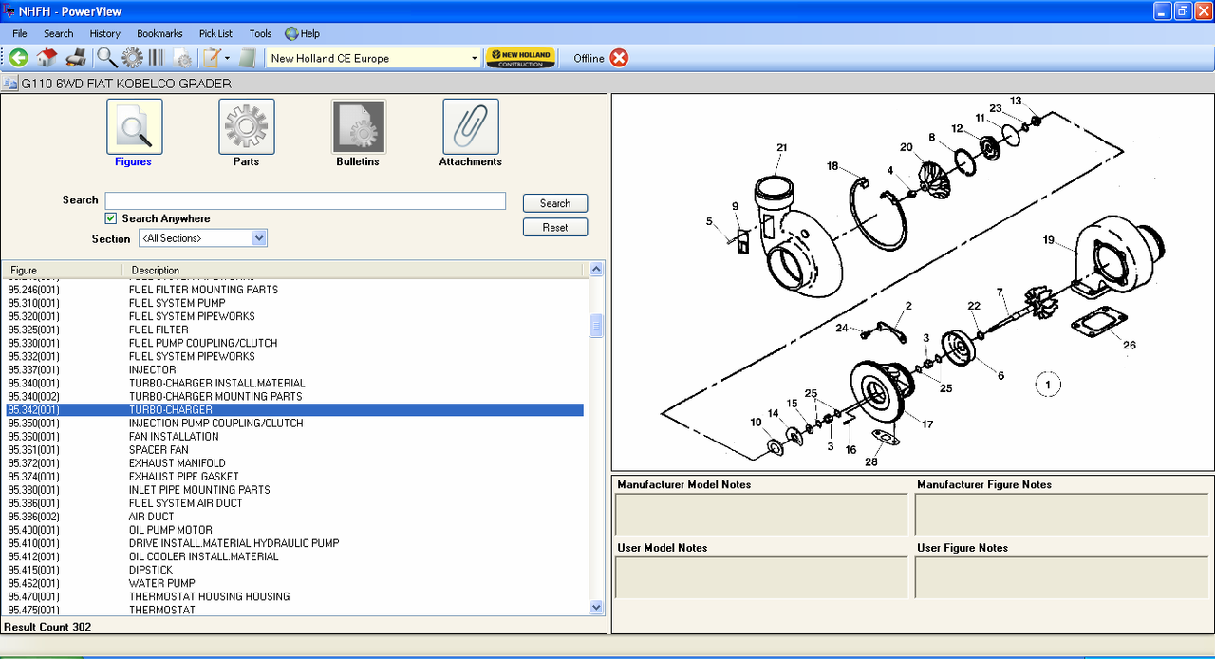Click the document-gear bulletins toolbar icon
This screenshot has height=659, width=1215.
coord(181,58)
